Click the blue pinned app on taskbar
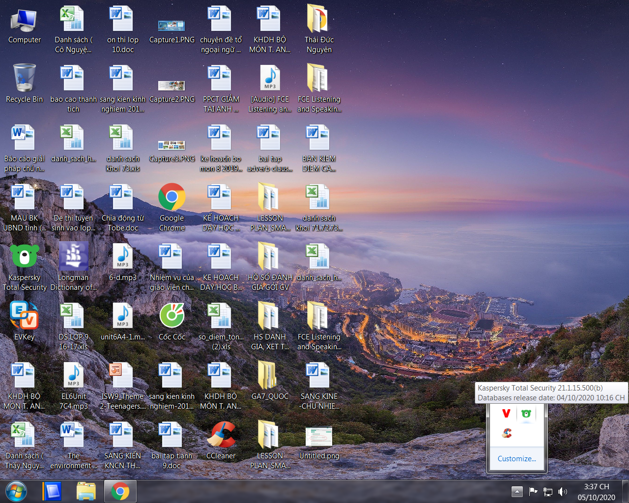 point(52,491)
